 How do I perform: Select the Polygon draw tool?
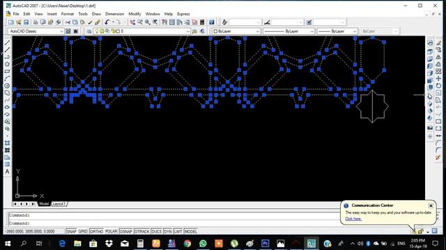tap(8, 64)
